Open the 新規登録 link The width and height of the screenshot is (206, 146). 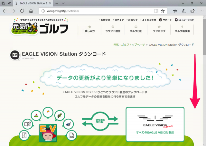104,20
